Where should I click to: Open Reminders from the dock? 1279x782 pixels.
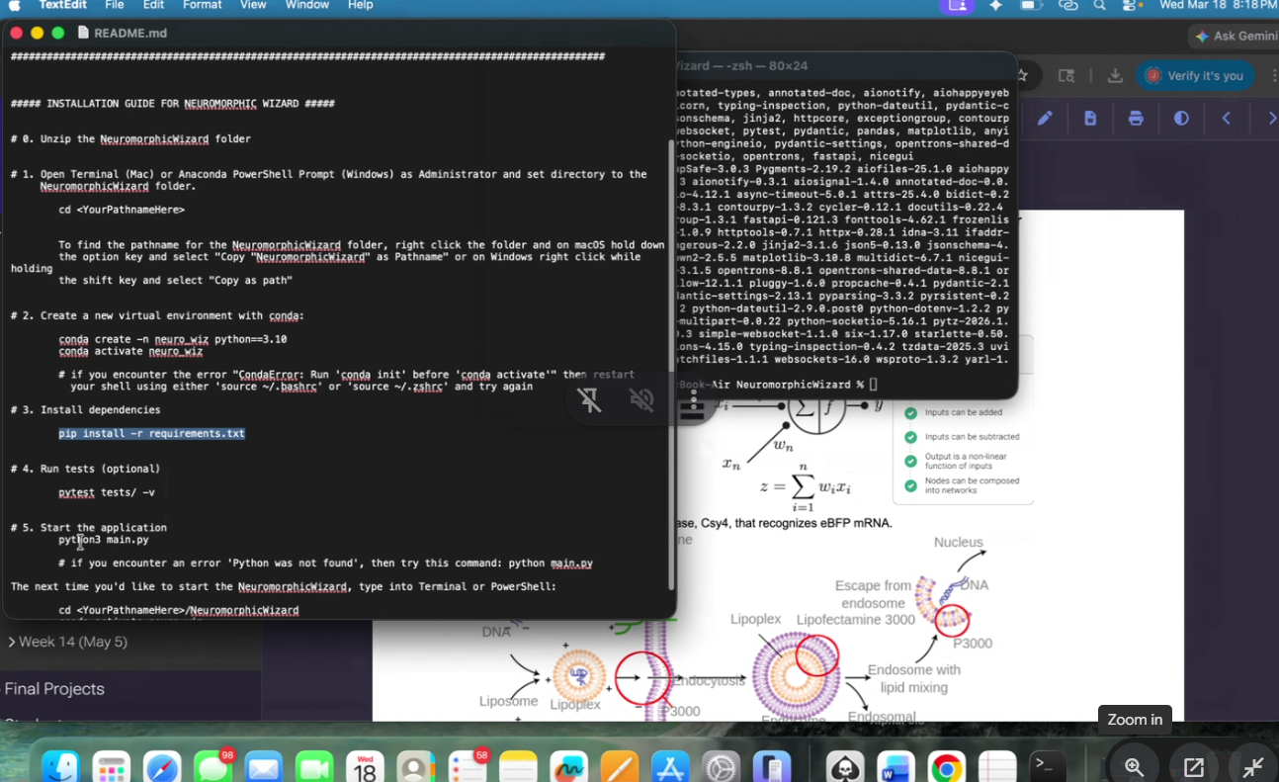[x=467, y=767]
